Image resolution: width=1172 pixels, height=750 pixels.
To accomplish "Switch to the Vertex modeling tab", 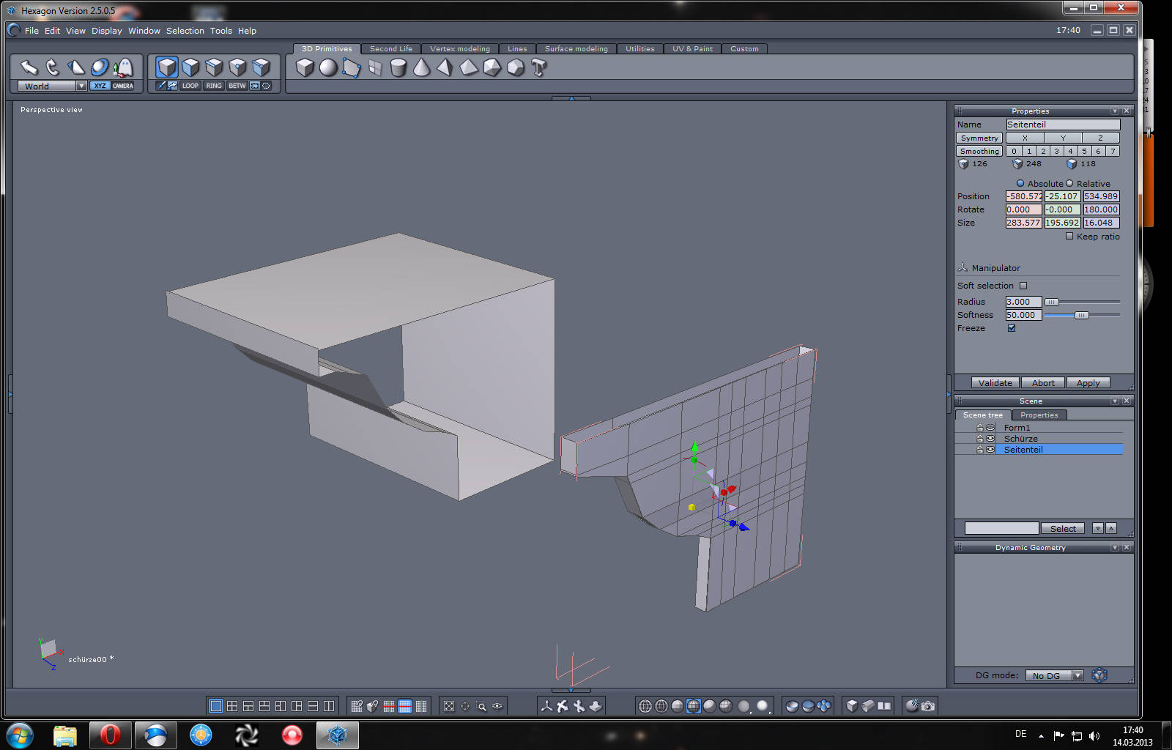I will point(459,49).
